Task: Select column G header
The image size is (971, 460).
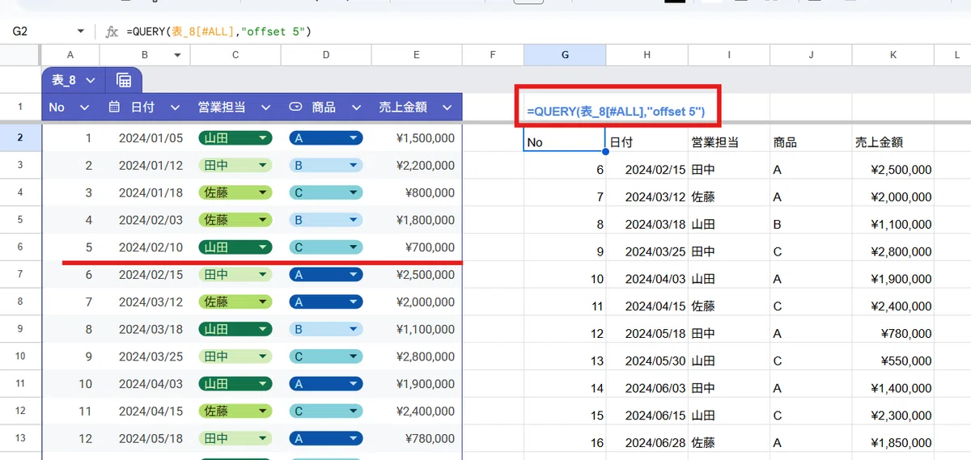Action: pos(565,55)
